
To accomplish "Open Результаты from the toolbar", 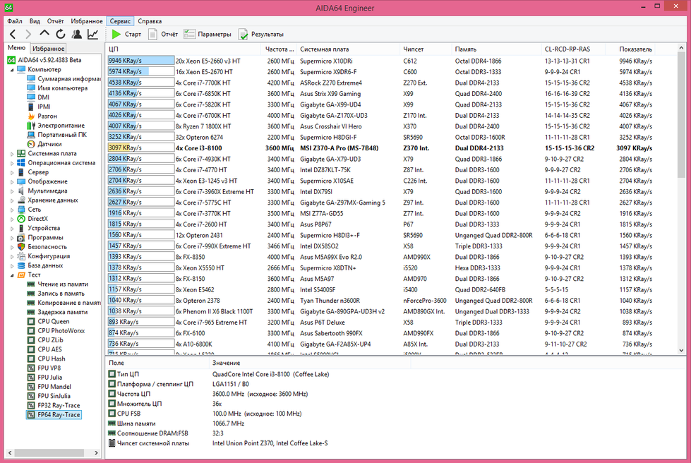I will pyautogui.click(x=260, y=34).
